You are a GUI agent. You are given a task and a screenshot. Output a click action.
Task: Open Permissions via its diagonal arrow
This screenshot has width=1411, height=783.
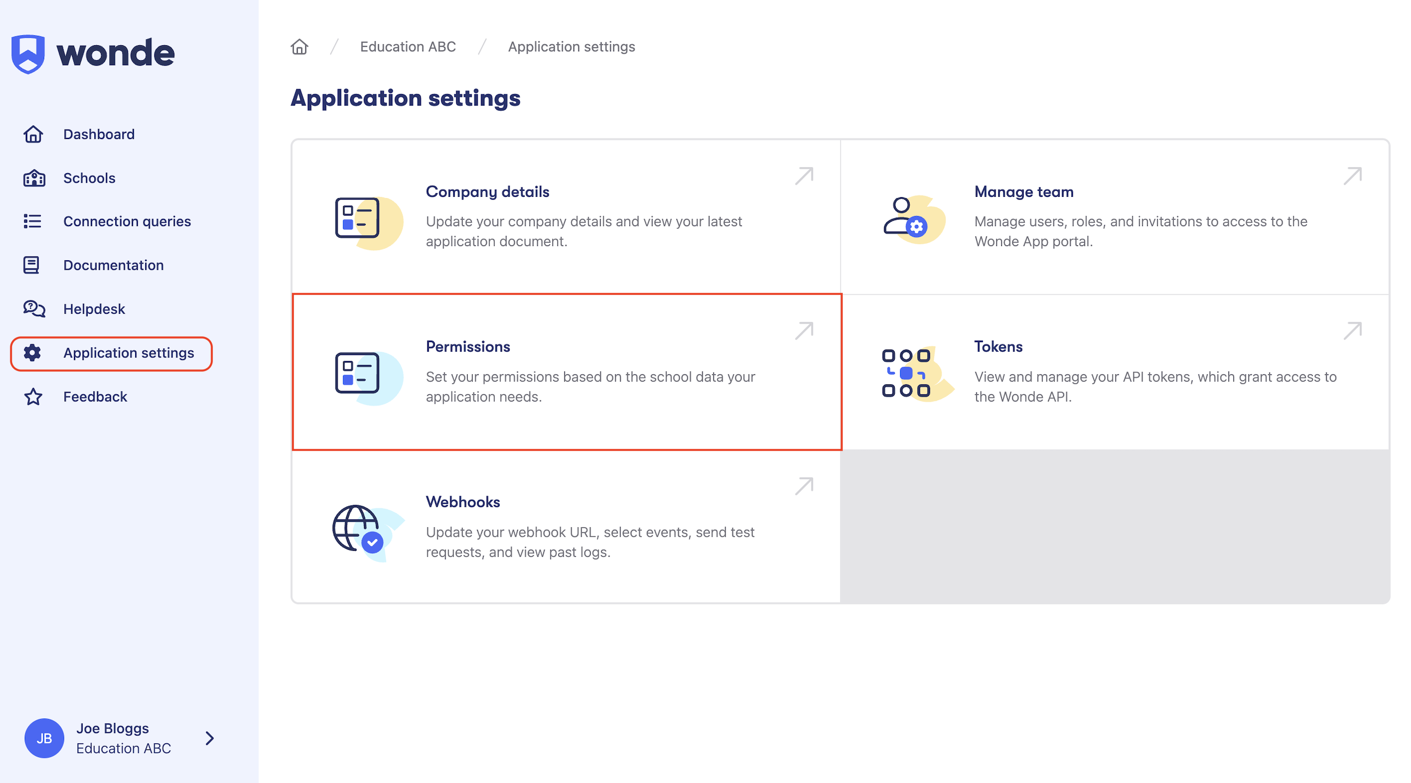click(x=804, y=330)
